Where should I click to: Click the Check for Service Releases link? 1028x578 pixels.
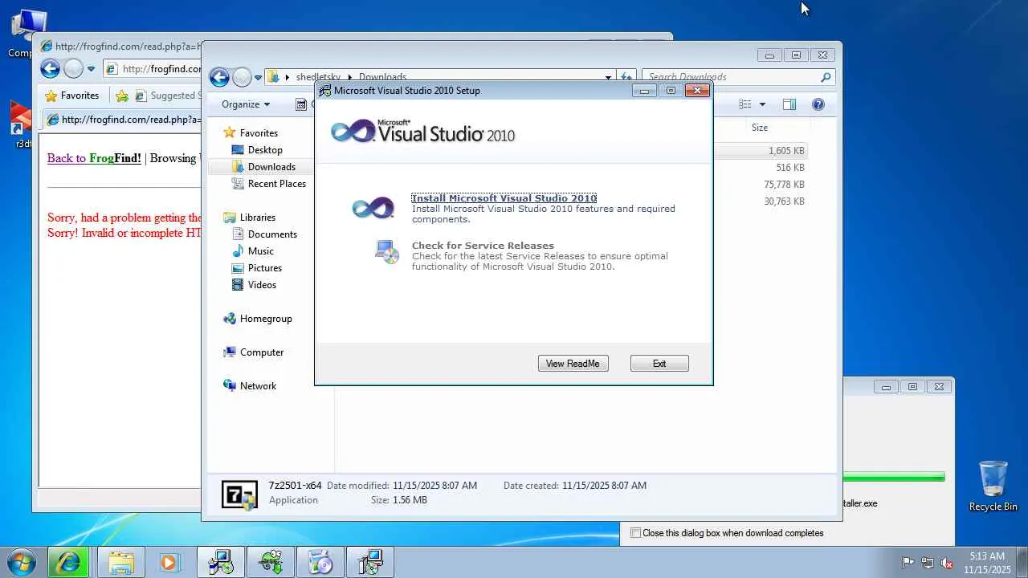(x=483, y=246)
